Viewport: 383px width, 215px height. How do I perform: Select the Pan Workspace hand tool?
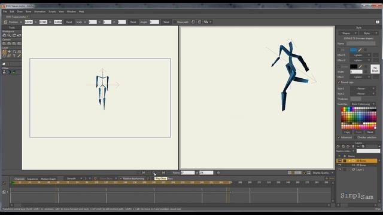4,35
